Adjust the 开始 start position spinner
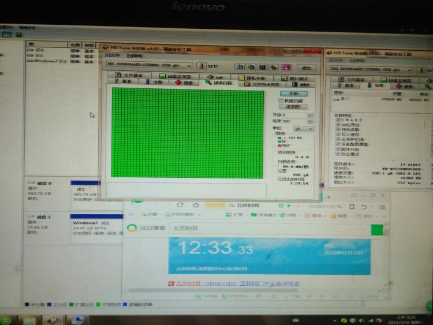Image resolution: width=433 pixels, height=325 pixels. (310, 115)
